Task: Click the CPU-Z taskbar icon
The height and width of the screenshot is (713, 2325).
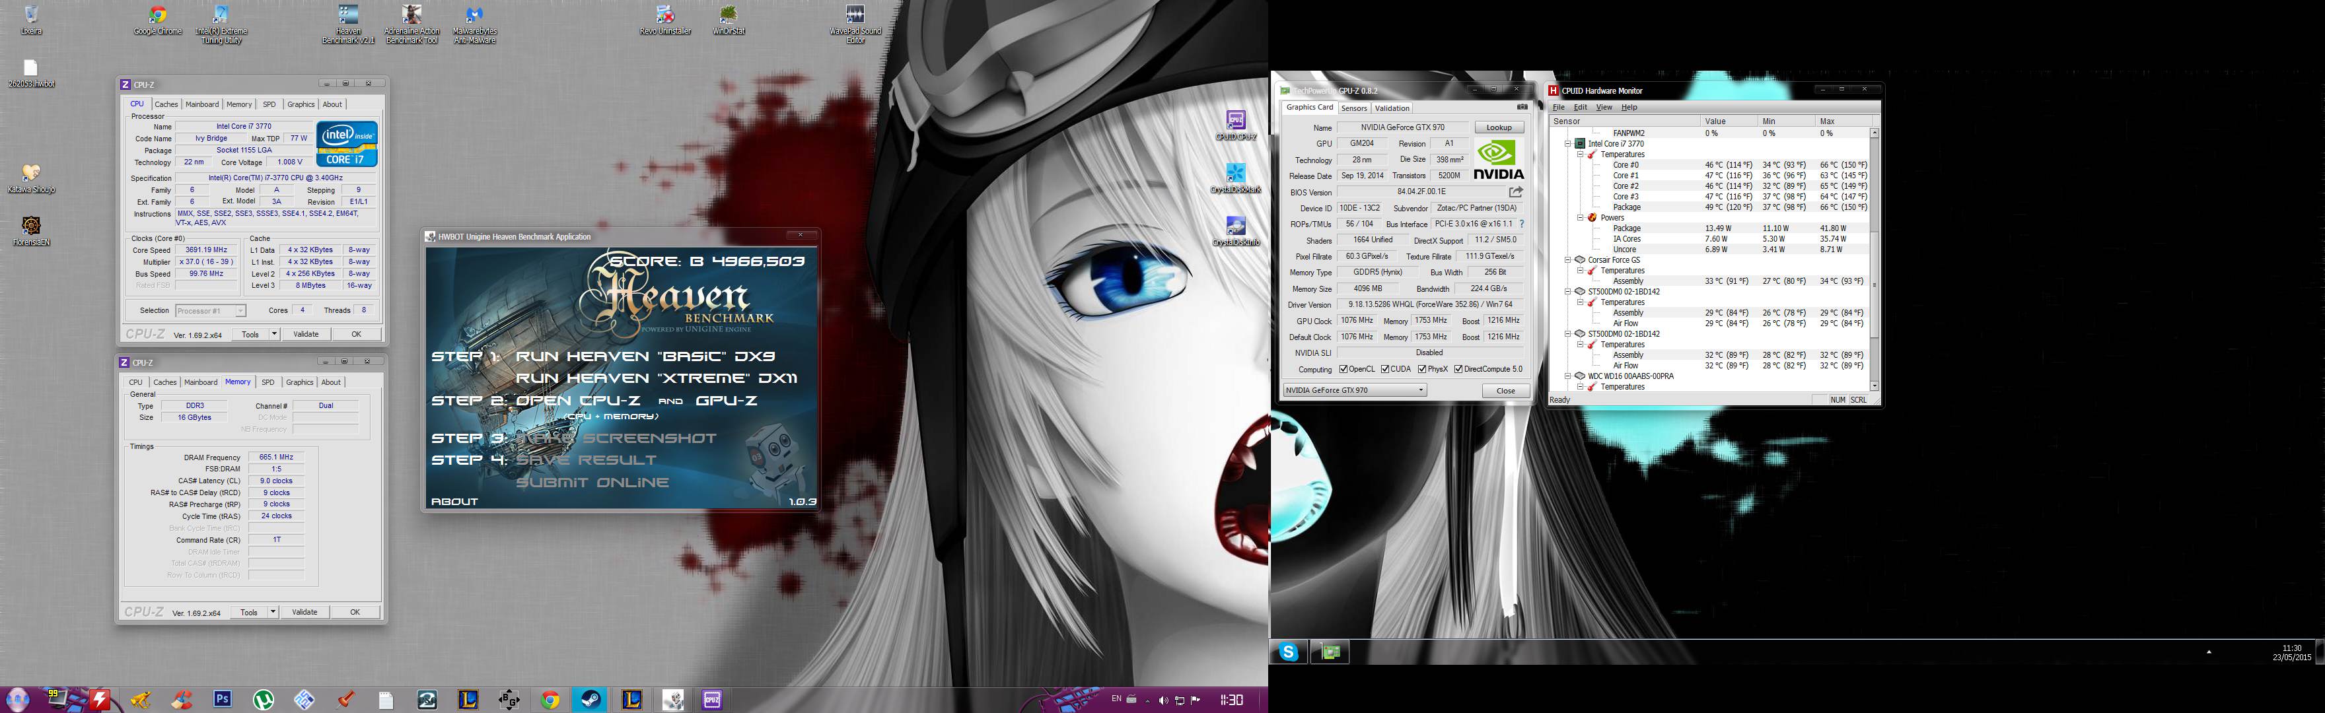Action: tap(712, 699)
